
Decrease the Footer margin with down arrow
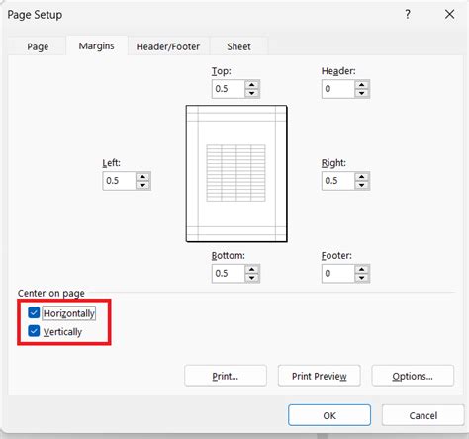click(x=362, y=278)
